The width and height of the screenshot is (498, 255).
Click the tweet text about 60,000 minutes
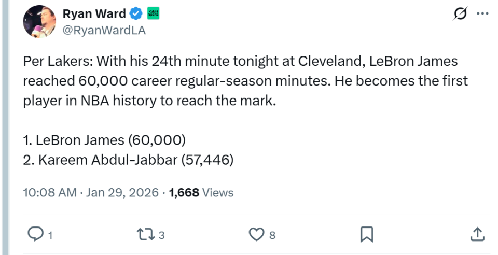pyautogui.click(x=239, y=81)
